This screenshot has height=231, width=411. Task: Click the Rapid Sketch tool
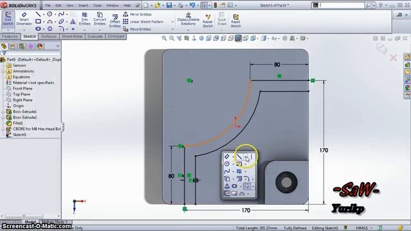coord(236,21)
